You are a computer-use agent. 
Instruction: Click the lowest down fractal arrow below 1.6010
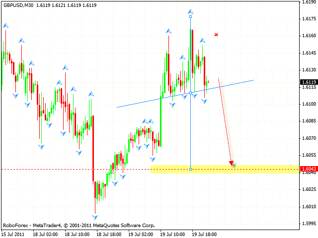[95, 217]
